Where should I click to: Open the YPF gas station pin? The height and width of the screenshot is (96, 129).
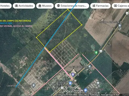click(73, 75)
